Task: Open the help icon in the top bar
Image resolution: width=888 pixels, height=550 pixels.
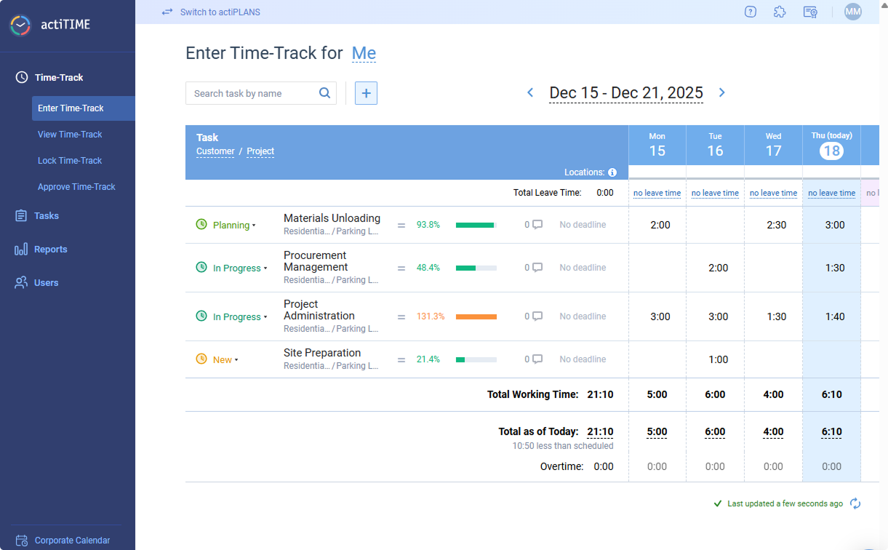Action: point(750,12)
